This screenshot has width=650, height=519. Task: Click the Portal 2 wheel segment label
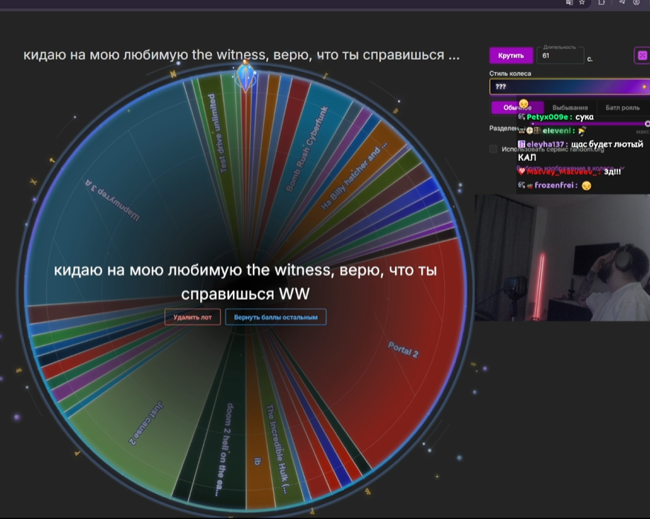(403, 350)
